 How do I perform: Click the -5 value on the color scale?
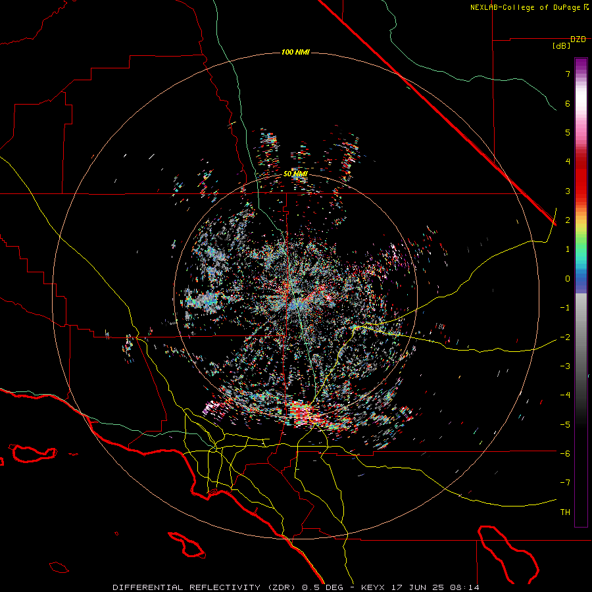point(565,425)
